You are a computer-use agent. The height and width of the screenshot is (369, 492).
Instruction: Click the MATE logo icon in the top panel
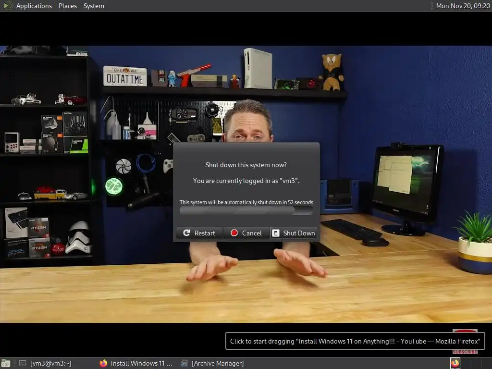pos(8,6)
